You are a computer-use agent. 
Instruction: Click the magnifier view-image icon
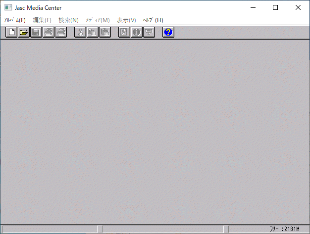coord(124,32)
